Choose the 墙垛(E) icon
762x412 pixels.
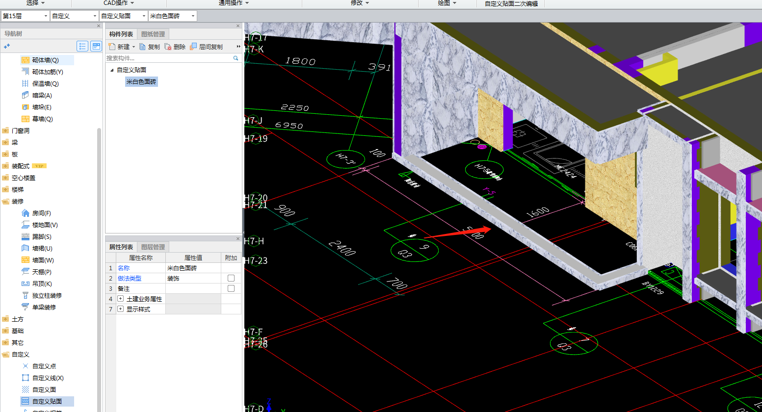point(26,107)
